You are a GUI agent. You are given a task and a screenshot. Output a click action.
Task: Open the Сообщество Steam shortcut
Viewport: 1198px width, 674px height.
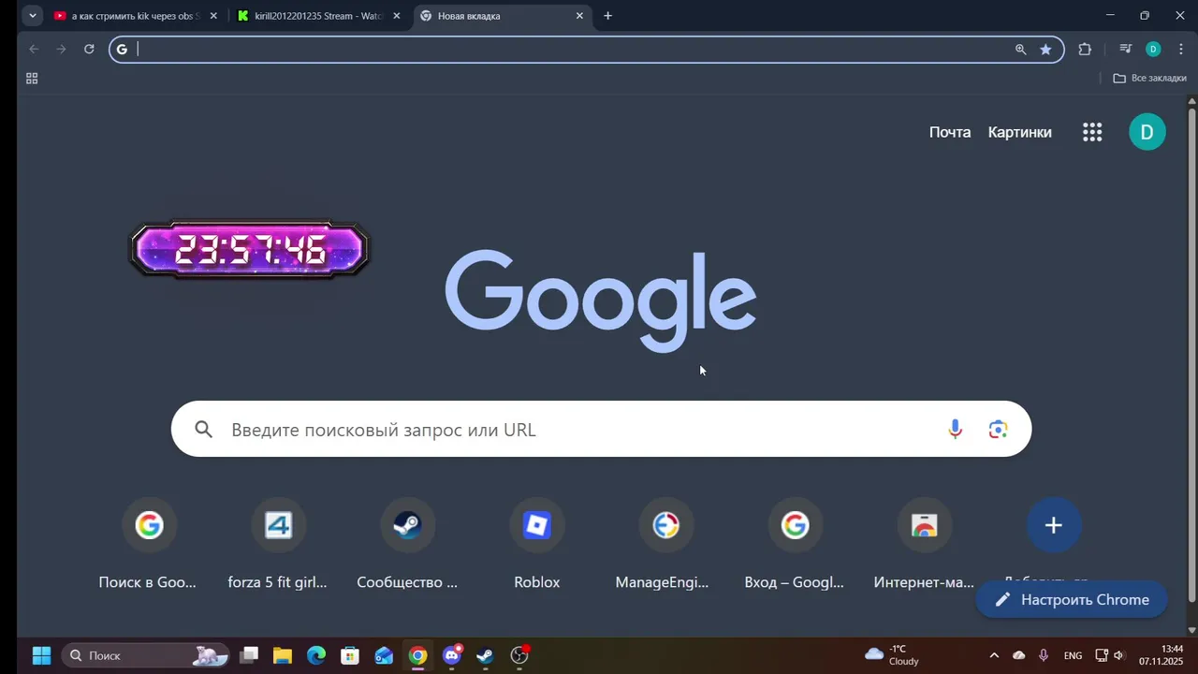(x=407, y=545)
